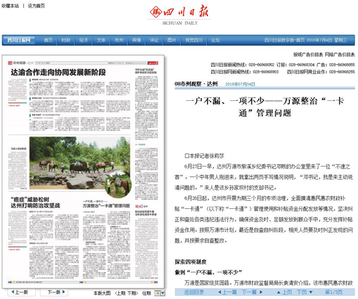358x299 pixels.
Task: Go to next article with 下一篇
Action: 252,292
